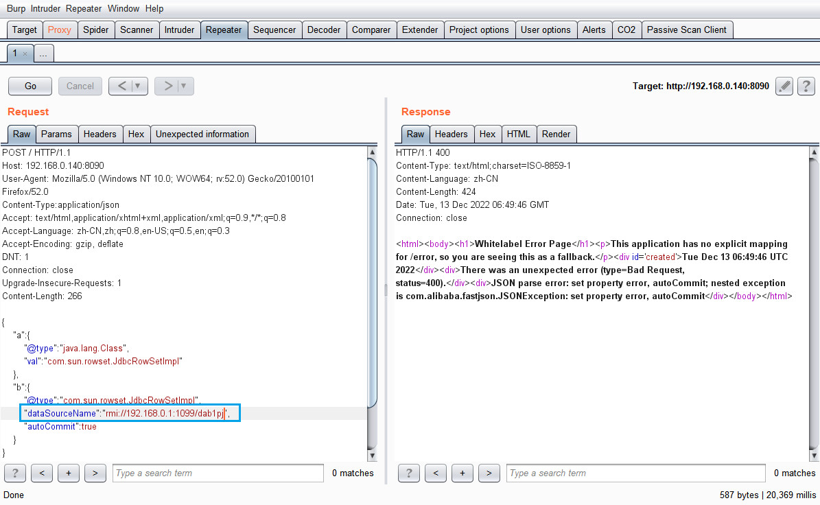Image resolution: width=820 pixels, height=505 pixels.
Task: Select the response Render tab
Action: 556,134
